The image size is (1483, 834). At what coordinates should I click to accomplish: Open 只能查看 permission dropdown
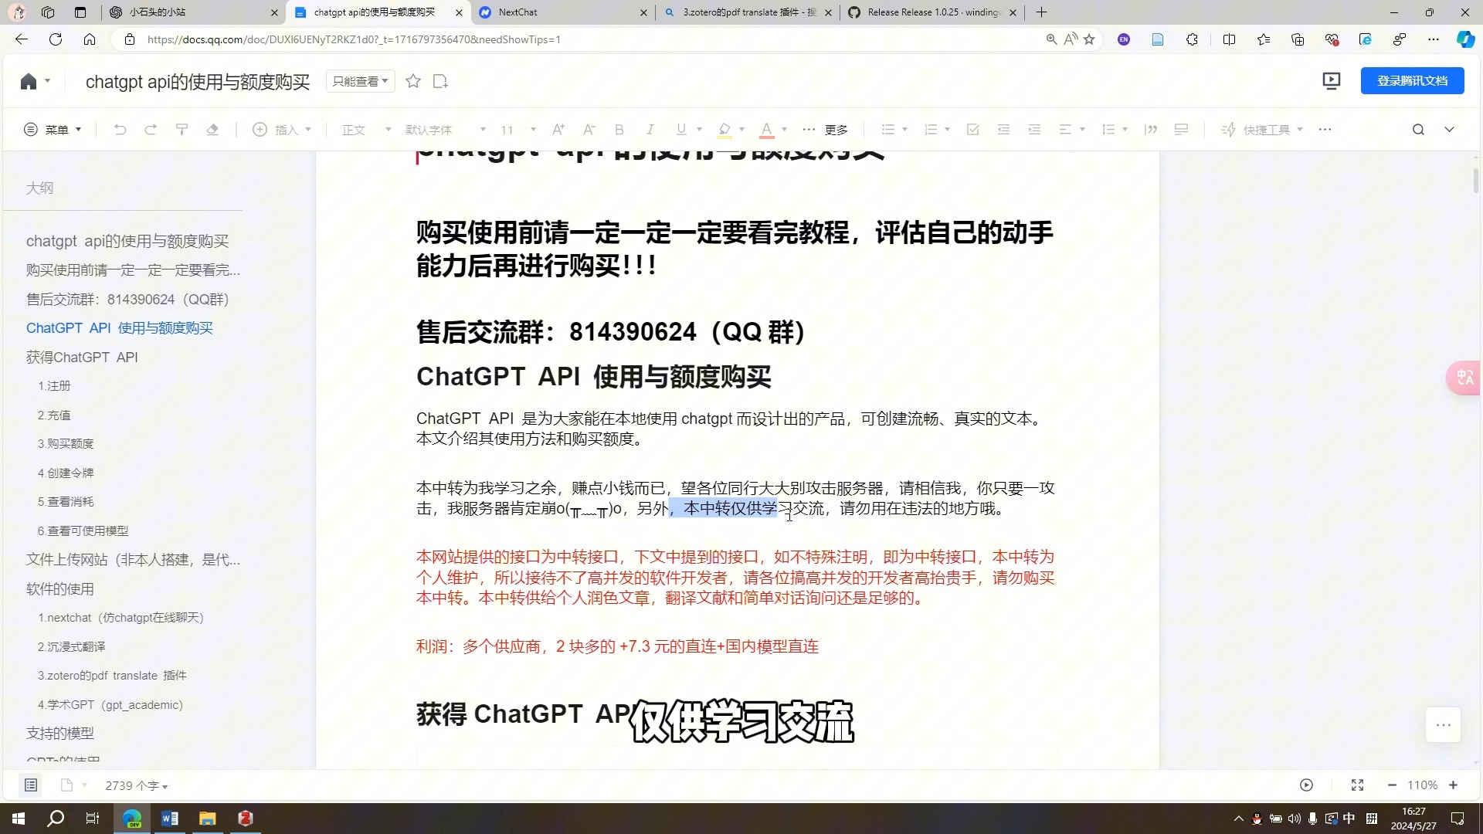[x=360, y=81]
